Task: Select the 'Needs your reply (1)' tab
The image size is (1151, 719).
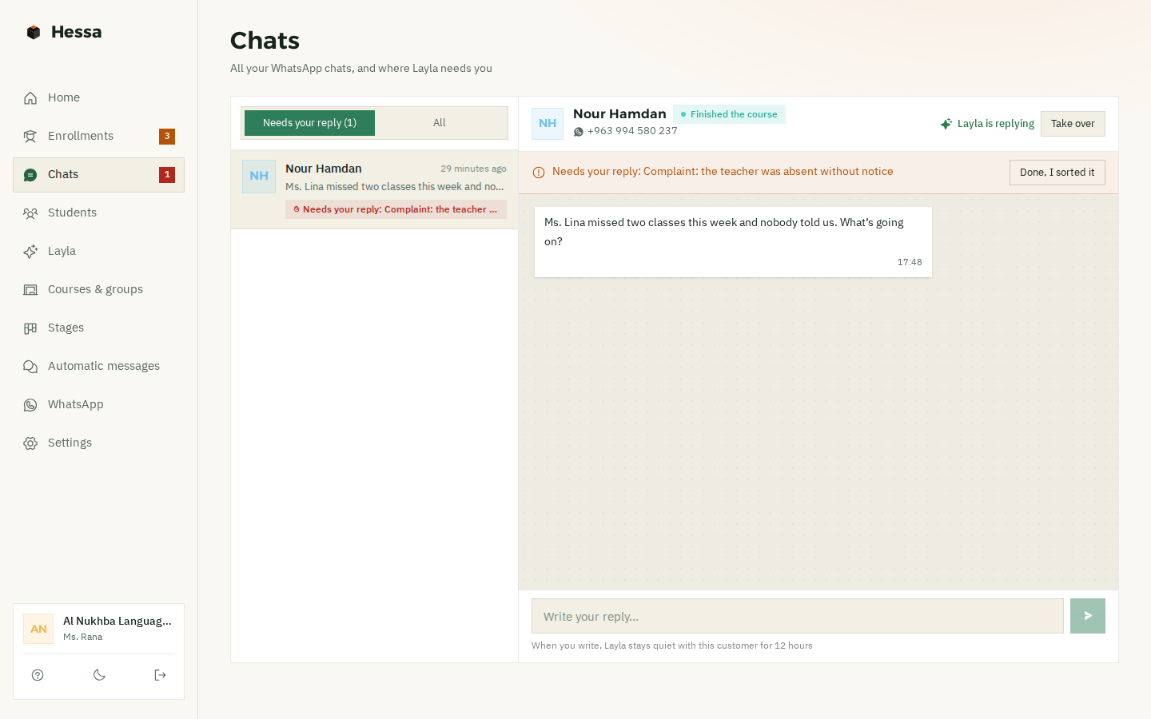Action: 309,123
